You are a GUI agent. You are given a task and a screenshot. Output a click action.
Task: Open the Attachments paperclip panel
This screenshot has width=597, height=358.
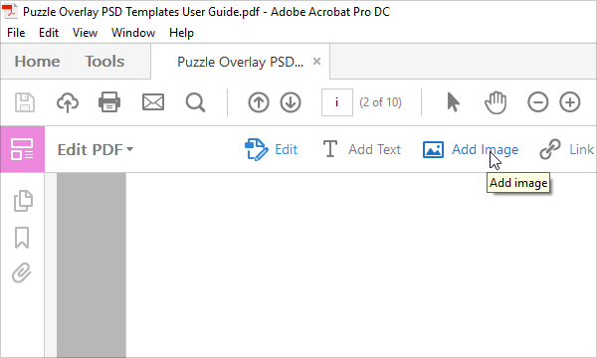(21, 272)
